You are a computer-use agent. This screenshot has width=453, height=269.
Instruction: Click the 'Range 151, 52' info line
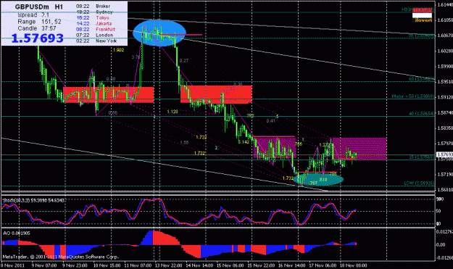tap(39, 22)
